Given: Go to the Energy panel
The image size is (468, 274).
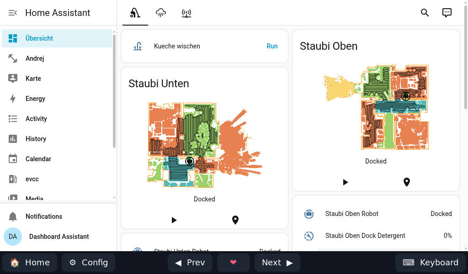Looking at the screenshot, I should click(x=57, y=99).
